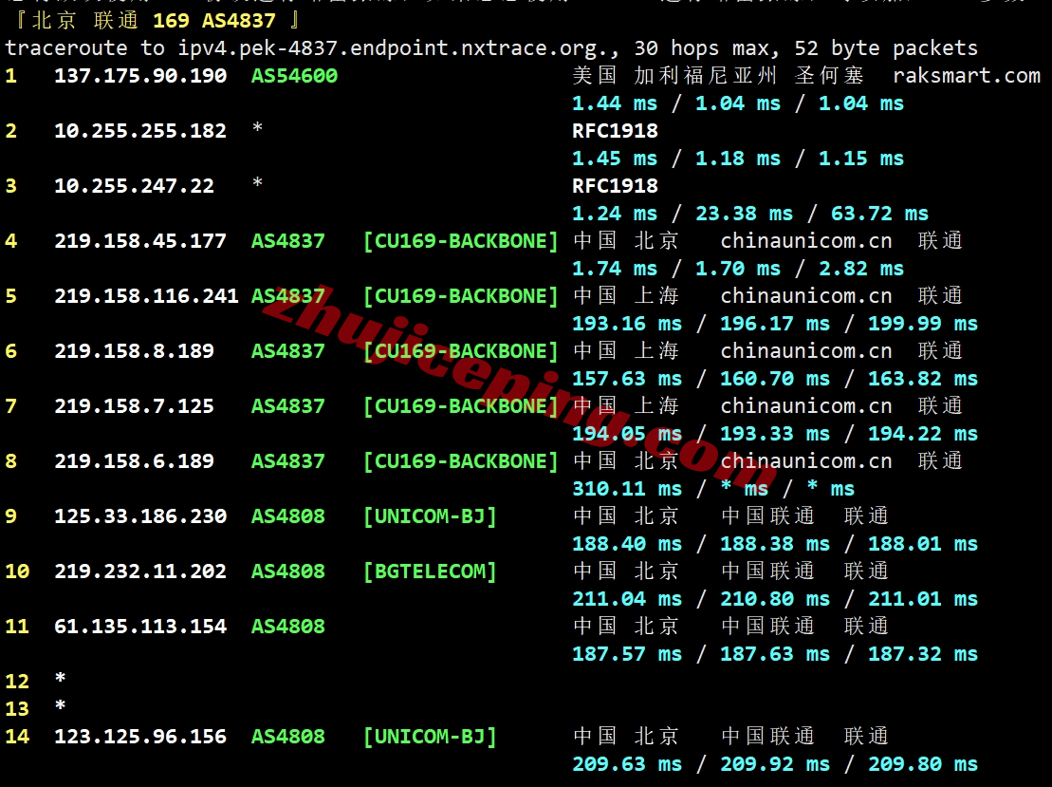The height and width of the screenshot is (787, 1052).
Task: Select IP 219.158.45.177 in hop 4
Action: [140, 240]
